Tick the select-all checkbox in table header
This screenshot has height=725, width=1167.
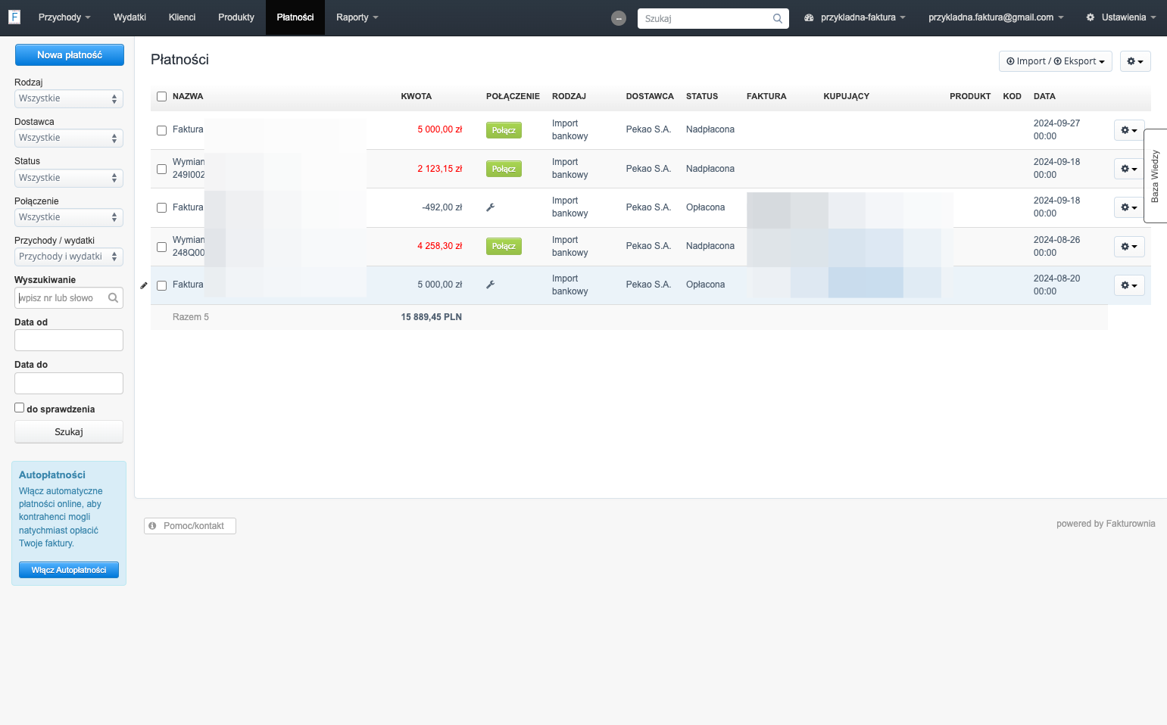coord(161,96)
